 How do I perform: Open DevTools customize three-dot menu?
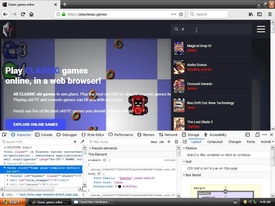[x=265, y=135]
